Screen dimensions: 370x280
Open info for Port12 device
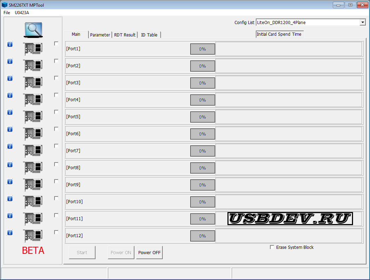coord(10,233)
